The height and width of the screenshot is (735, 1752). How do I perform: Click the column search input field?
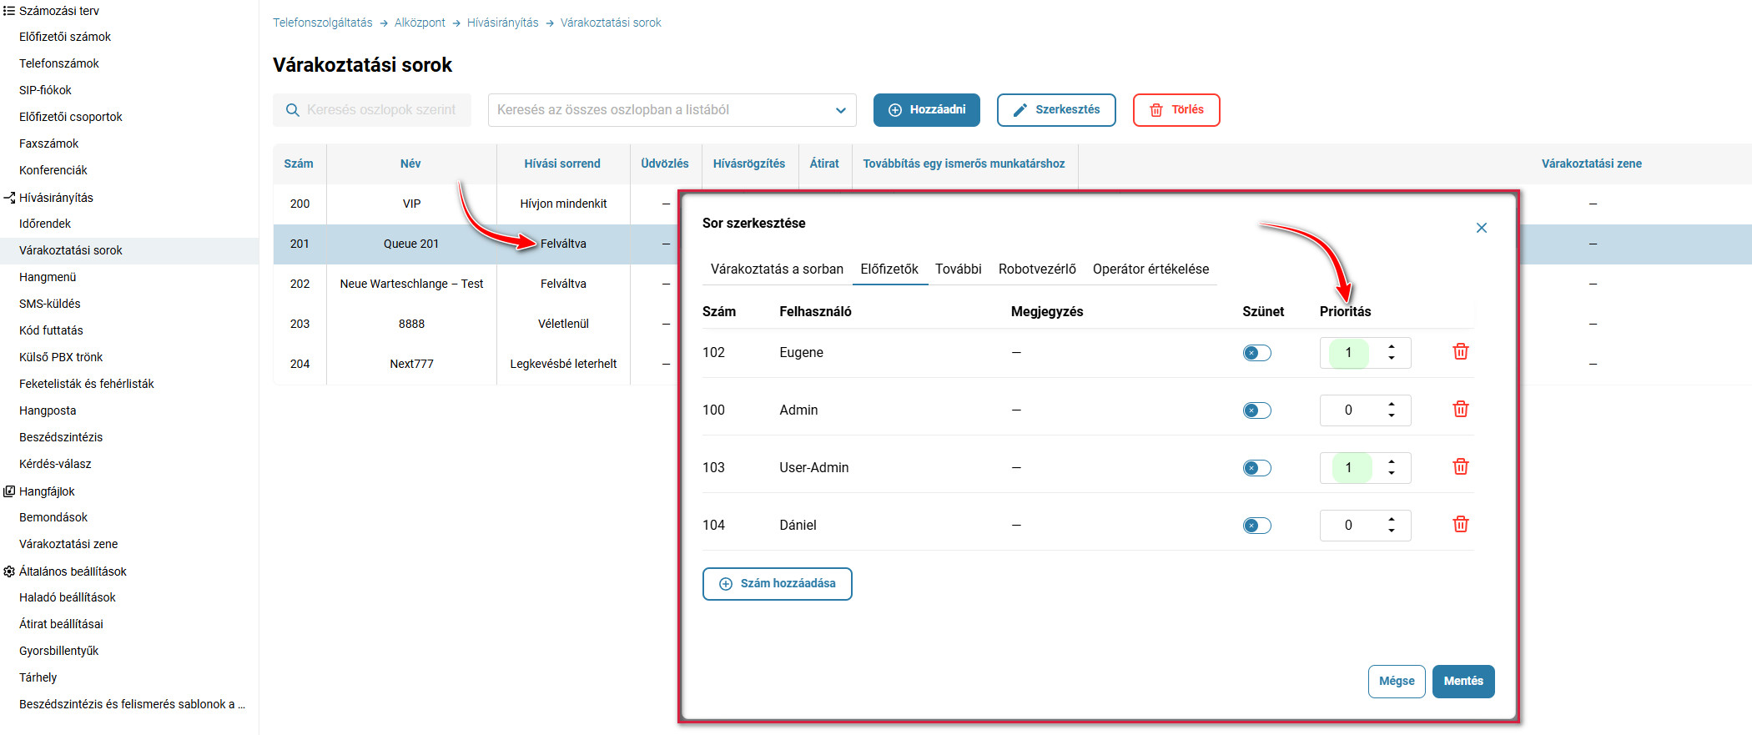coord(372,110)
